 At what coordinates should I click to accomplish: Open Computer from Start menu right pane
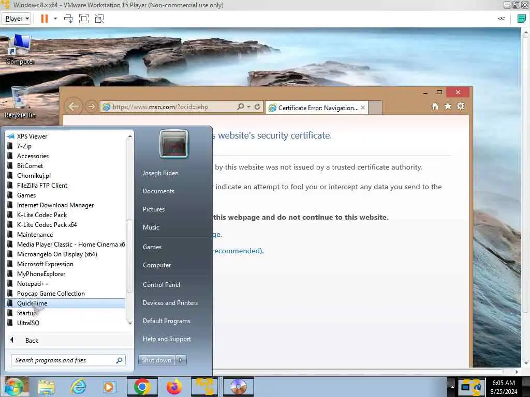click(x=157, y=265)
